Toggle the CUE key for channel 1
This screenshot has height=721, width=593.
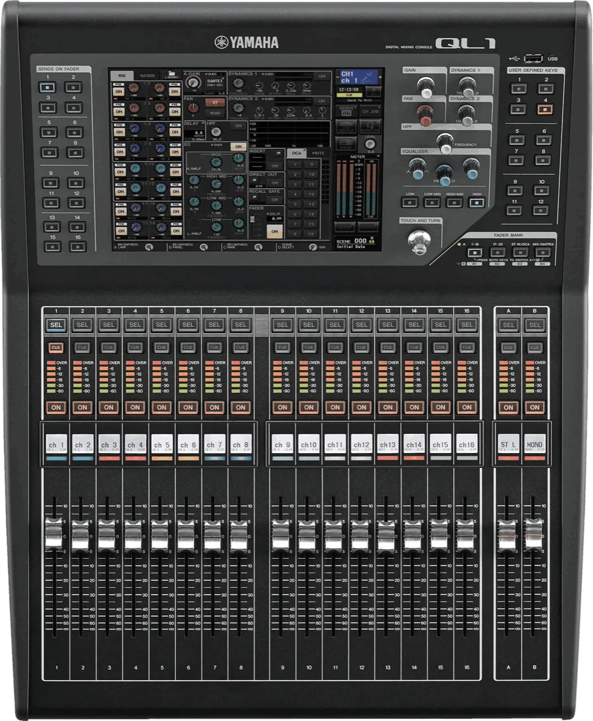pyautogui.click(x=56, y=347)
